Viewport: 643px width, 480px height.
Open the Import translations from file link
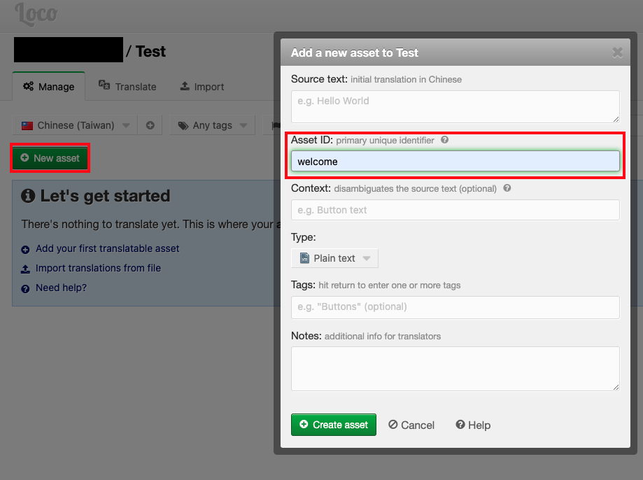(98, 268)
